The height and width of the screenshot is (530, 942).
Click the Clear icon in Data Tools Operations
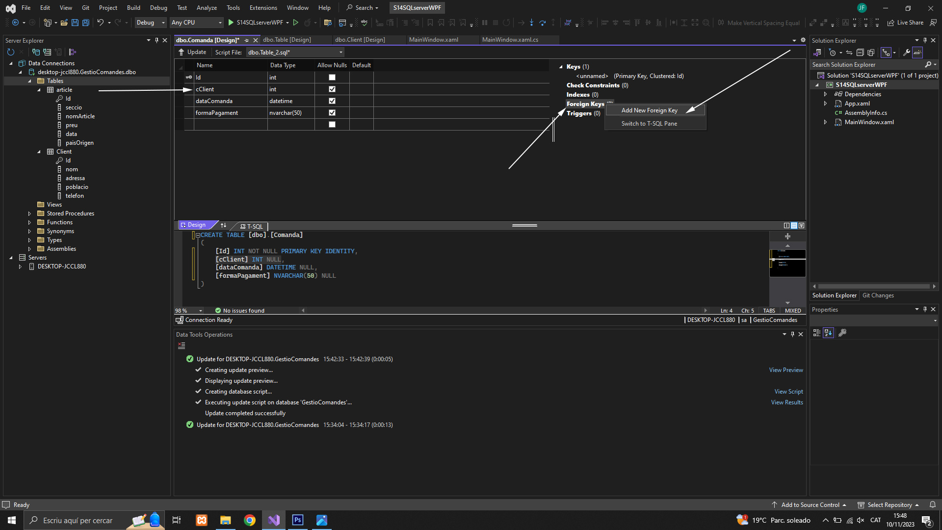(x=182, y=346)
